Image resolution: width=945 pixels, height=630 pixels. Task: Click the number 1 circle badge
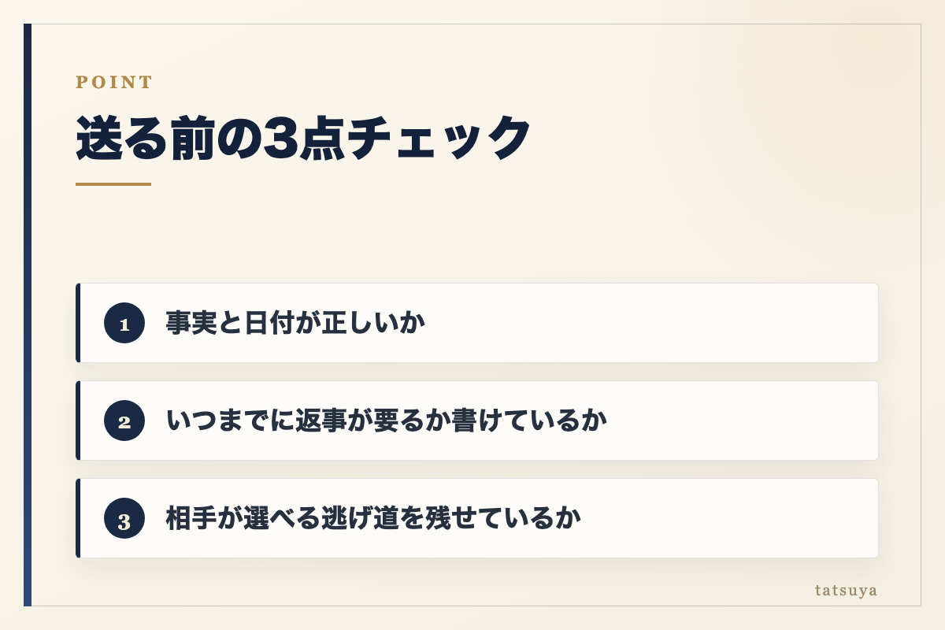(124, 323)
